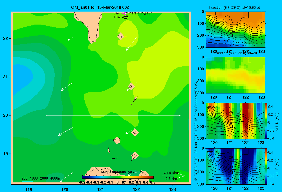Click the vel. N color scale bar

(266, 121)
